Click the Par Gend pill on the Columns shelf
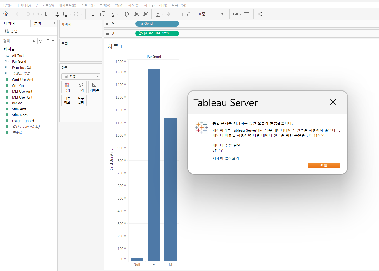Viewport: 379px width, 271px height. click(x=157, y=24)
